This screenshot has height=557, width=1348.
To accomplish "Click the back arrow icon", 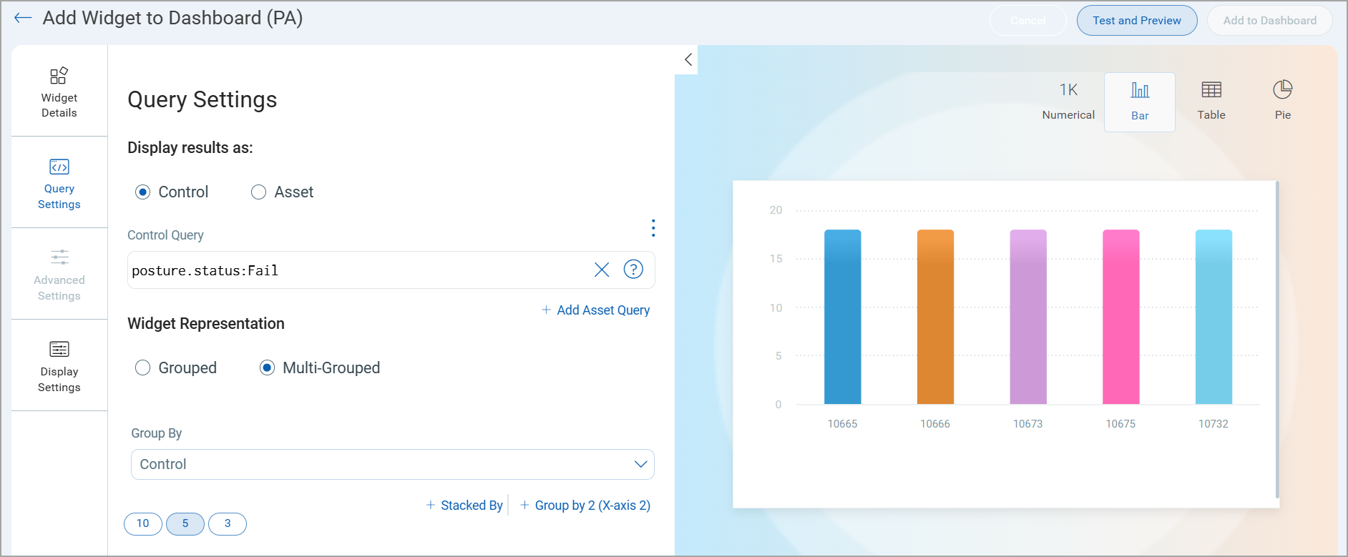I will pos(23,18).
